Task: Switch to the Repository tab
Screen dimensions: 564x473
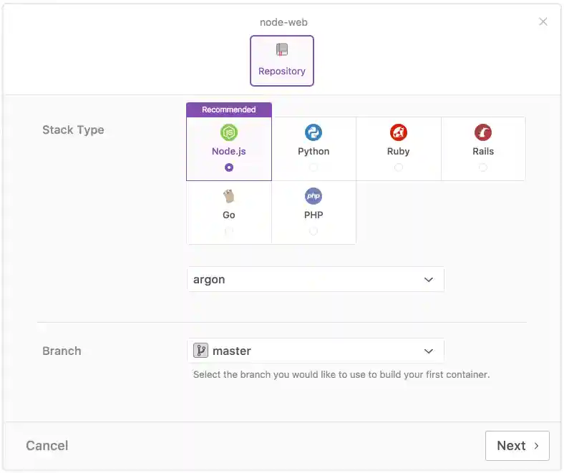Action: point(282,61)
